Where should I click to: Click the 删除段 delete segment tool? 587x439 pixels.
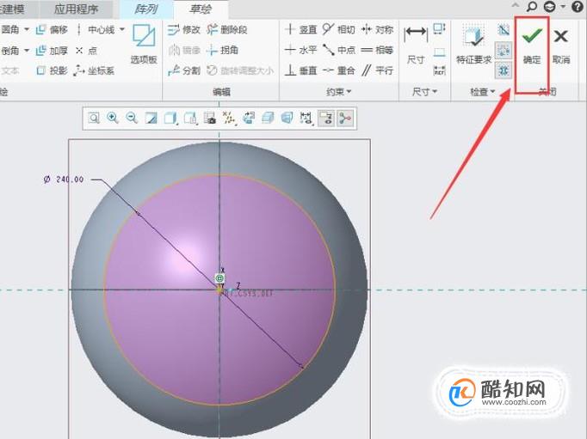pyautogui.click(x=227, y=30)
